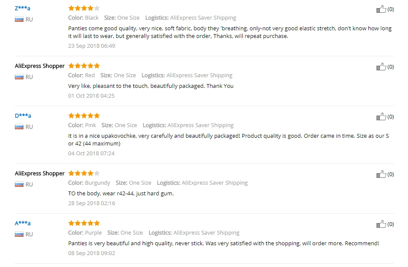
Task: Click thumbs-up on the Red color review
Action: click(381, 67)
